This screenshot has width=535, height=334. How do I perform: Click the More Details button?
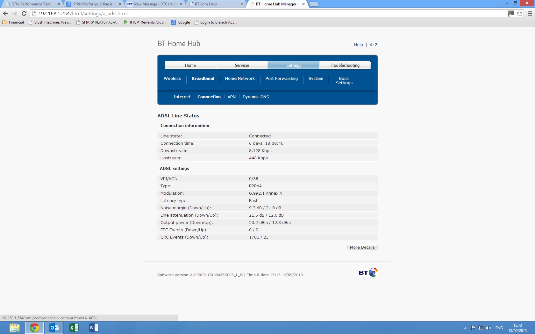point(362,247)
